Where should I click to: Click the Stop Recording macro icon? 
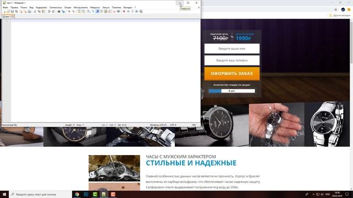[129, 12]
